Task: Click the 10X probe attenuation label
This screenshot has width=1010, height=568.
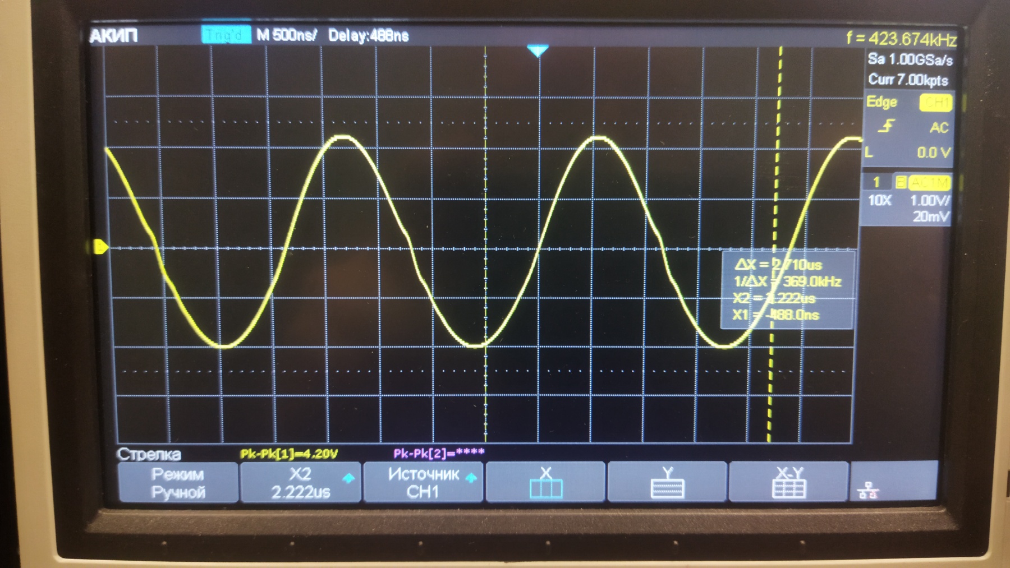Action: [879, 200]
